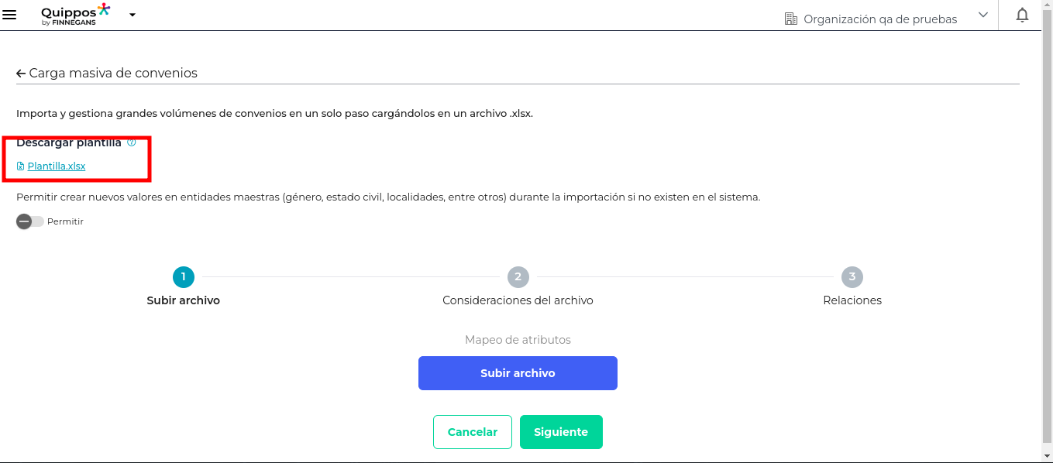Click the Quippos by Finnegans logo
Image resolution: width=1053 pixels, height=463 pixels.
coord(75,15)
